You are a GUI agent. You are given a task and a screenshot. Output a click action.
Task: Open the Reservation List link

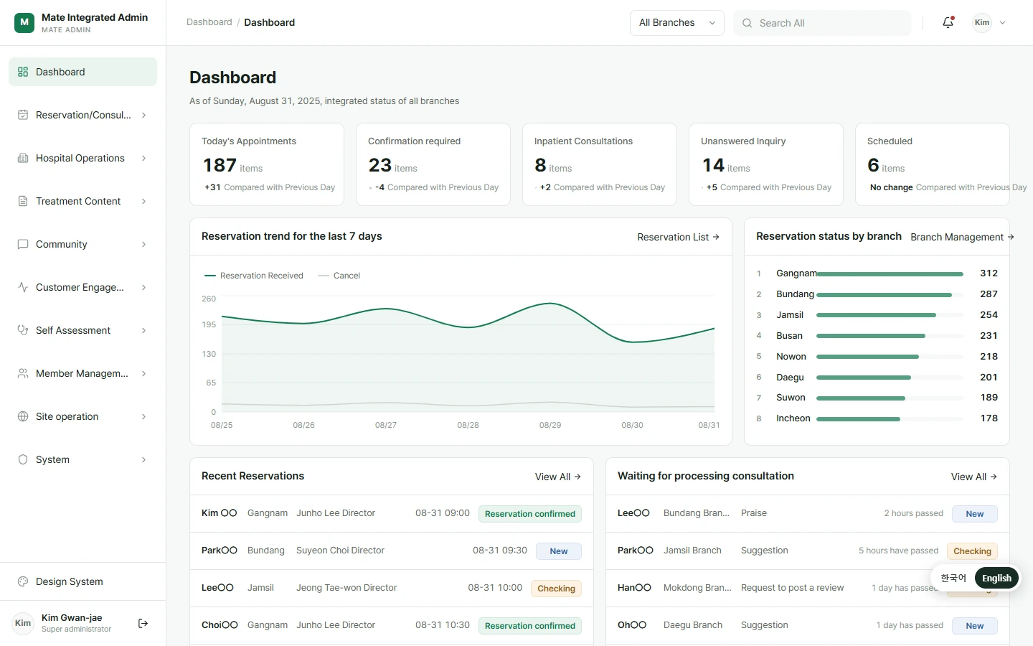[x=679, y=237]
